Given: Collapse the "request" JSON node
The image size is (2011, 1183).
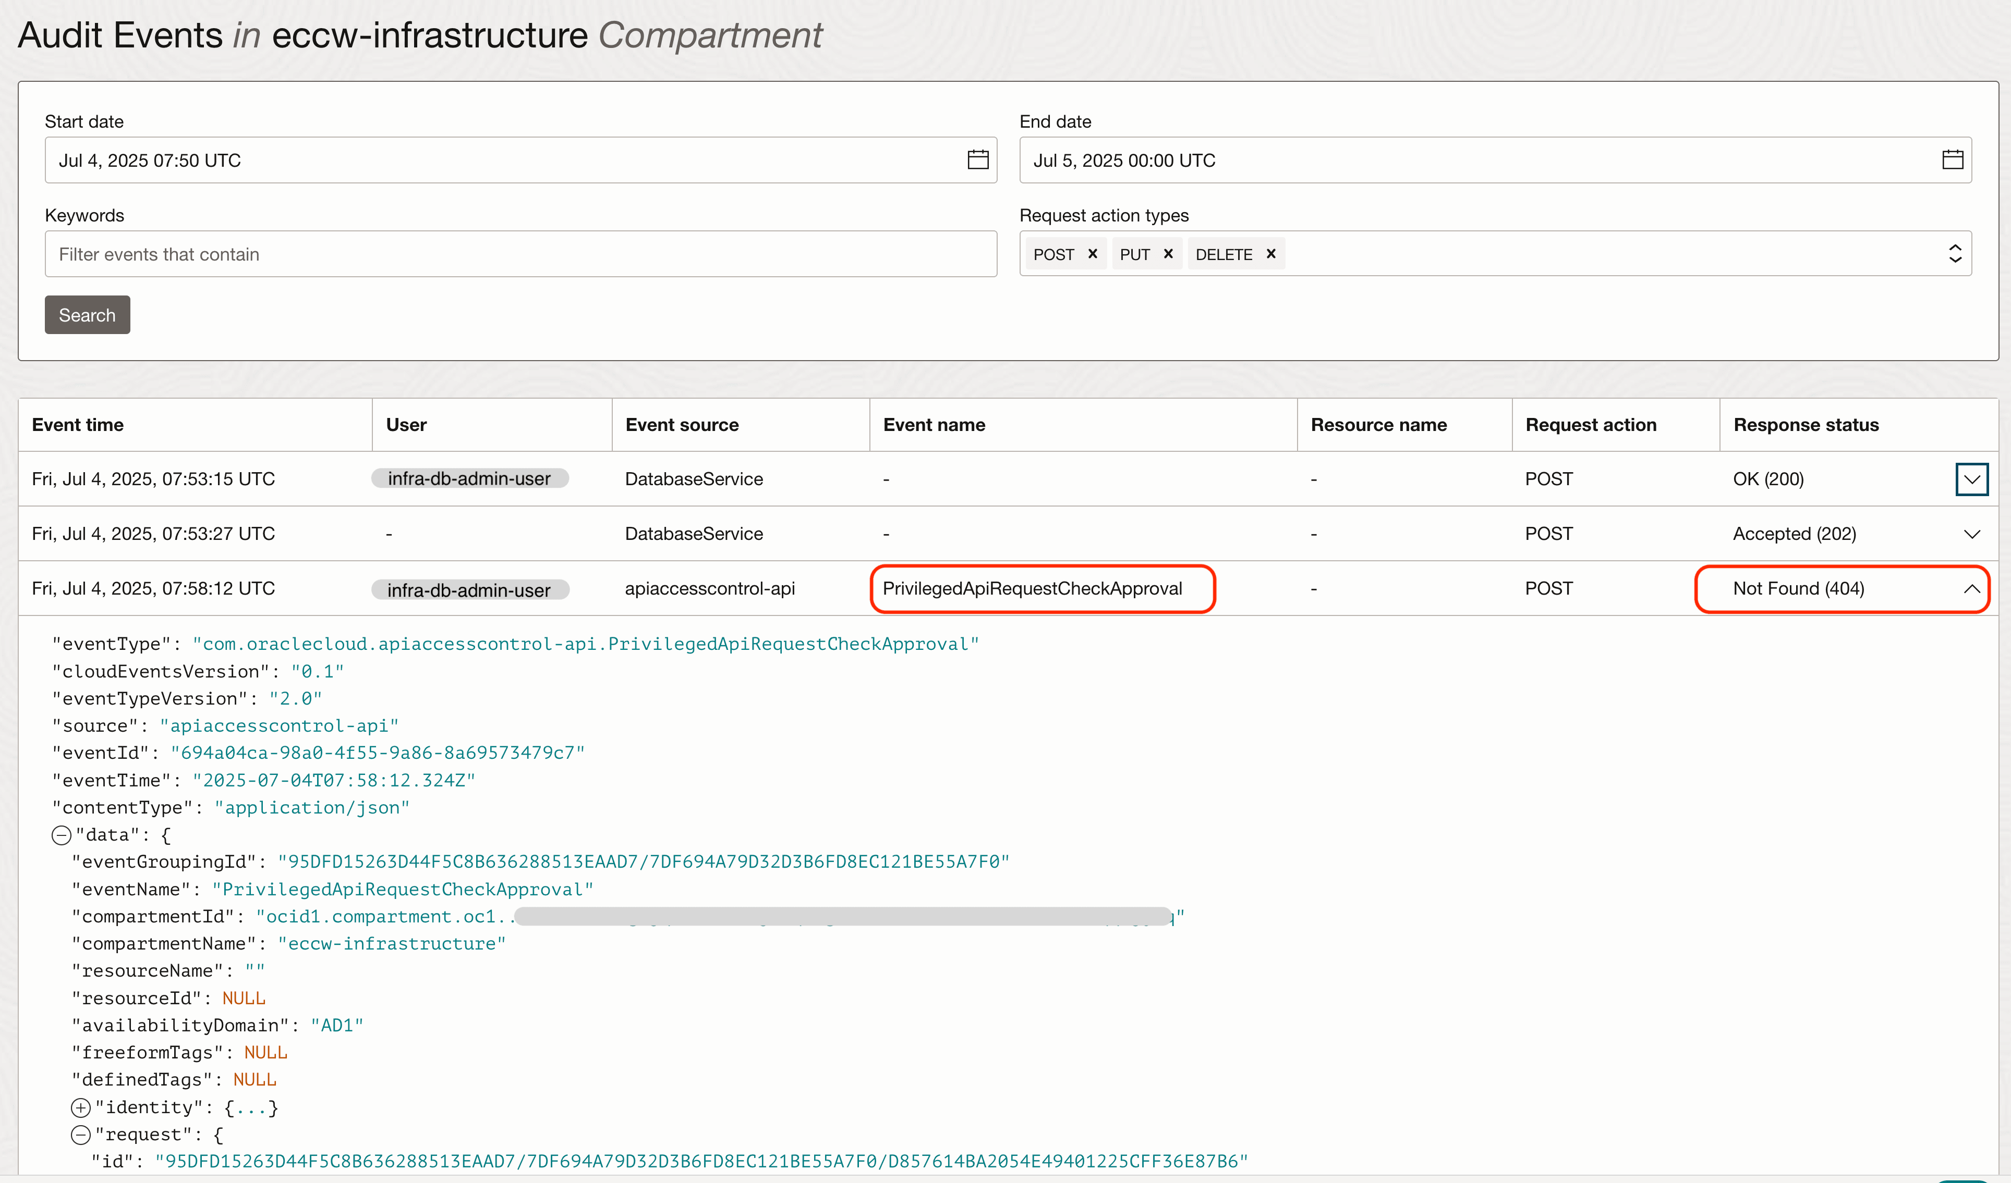Looking at the screenshot, I should coord(81,1135).
